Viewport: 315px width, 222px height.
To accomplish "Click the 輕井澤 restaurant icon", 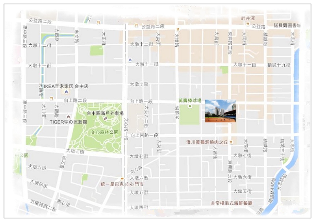I will pos(248,23).
